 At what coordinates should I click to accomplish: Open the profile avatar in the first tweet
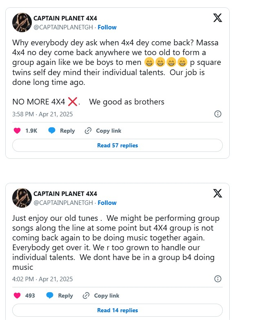(22, 22)
